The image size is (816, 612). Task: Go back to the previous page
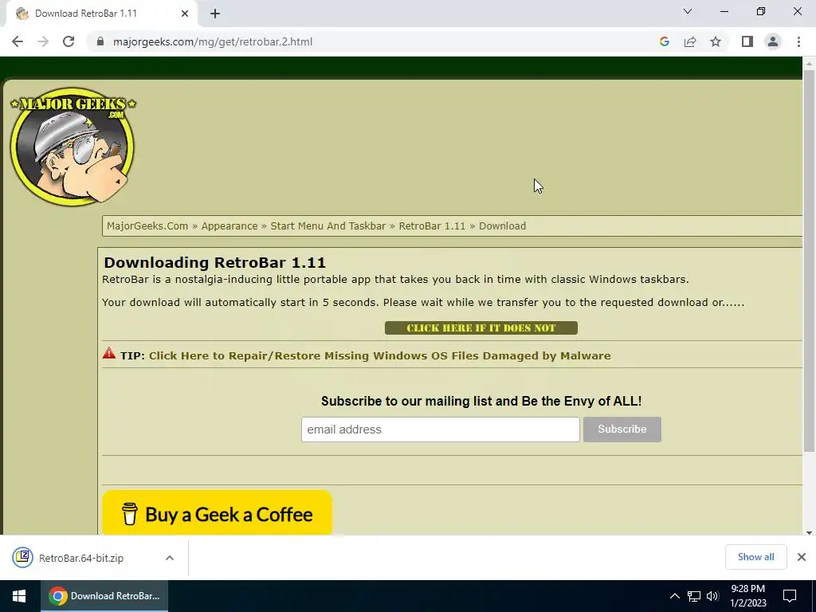coord(18,41)
